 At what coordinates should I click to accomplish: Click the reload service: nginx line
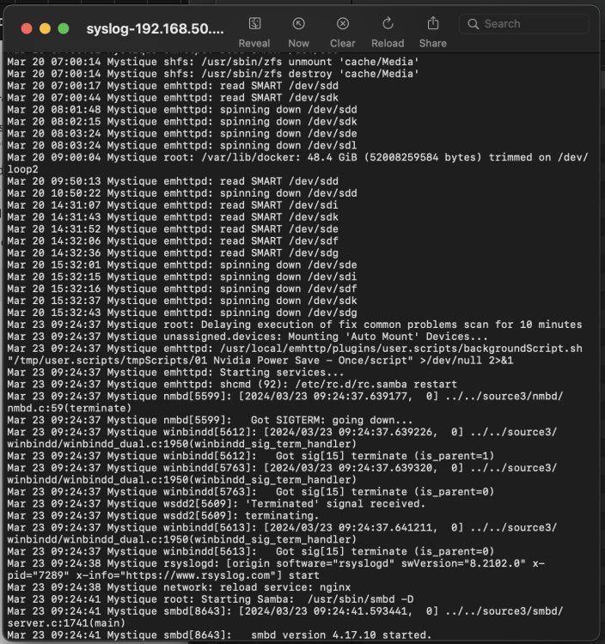coord(180,587)
